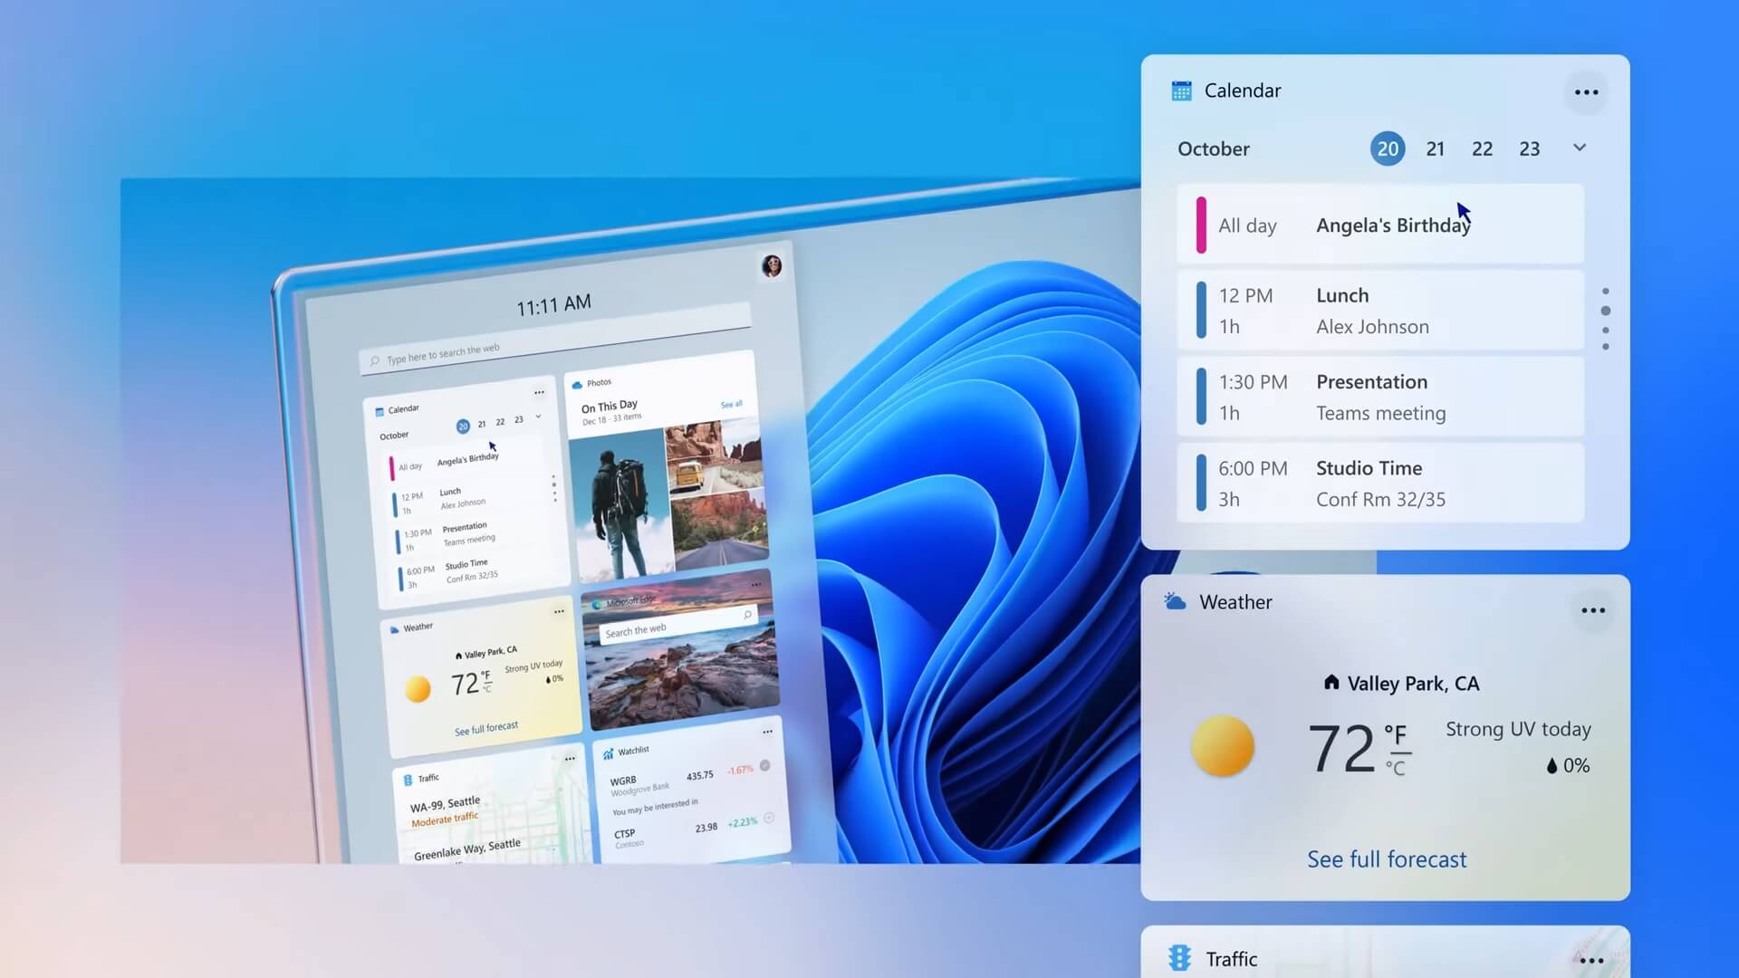Select date 22 in October calendar
This screenshot has height=978, width=1739.
click(1481, 149)
